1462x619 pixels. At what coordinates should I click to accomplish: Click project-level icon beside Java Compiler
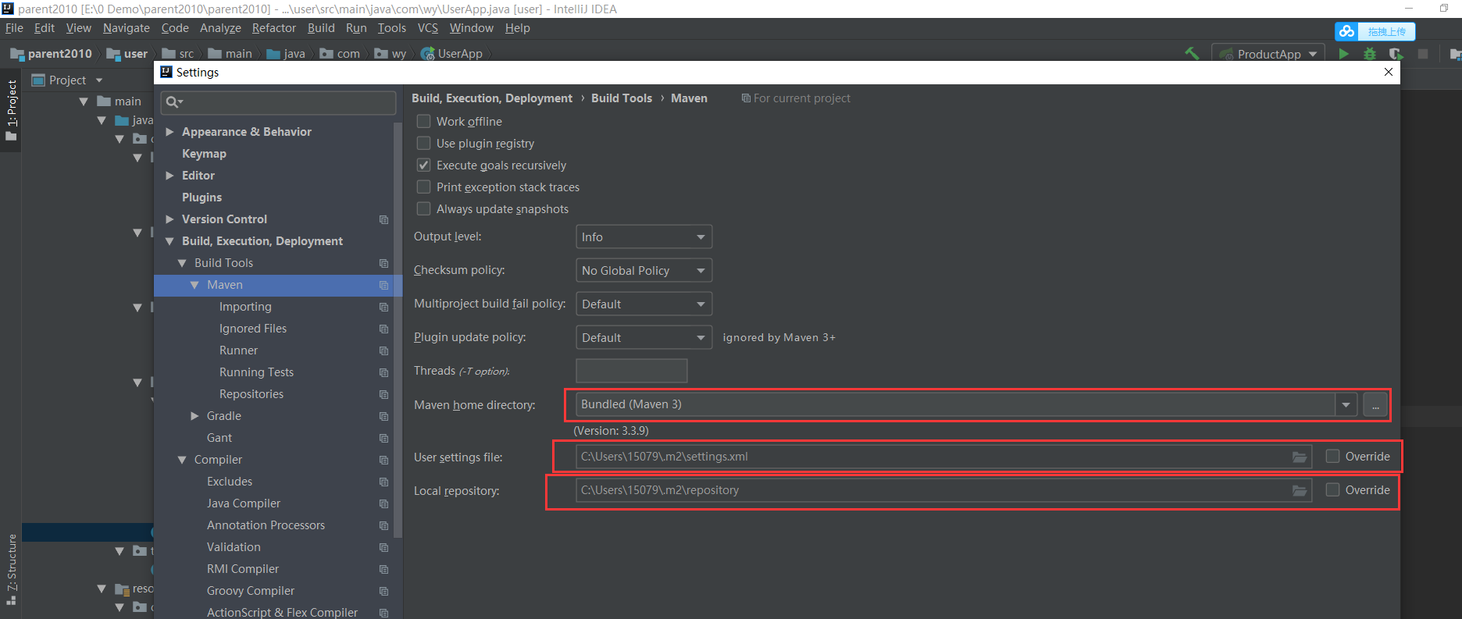click(383, 503)
